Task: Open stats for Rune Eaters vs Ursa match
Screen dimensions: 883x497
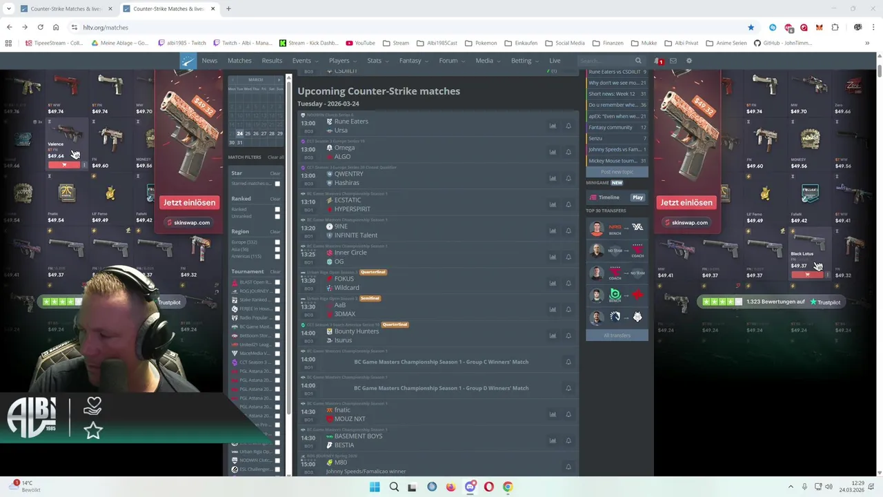Action: tap(553, 126)
